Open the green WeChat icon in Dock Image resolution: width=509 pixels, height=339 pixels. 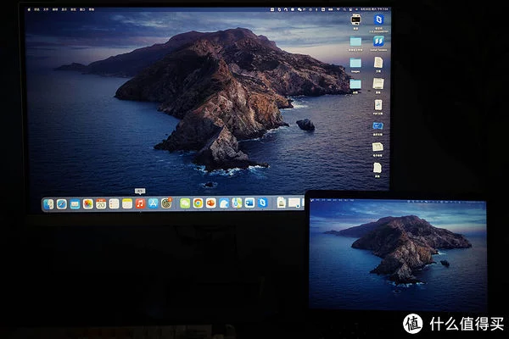185,203
